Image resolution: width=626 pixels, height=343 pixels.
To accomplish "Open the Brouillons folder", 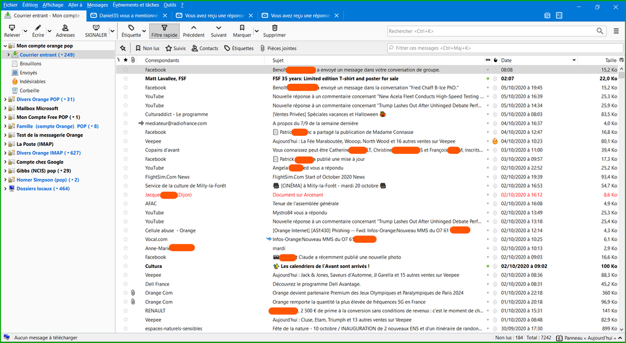I will coord(30,64).
